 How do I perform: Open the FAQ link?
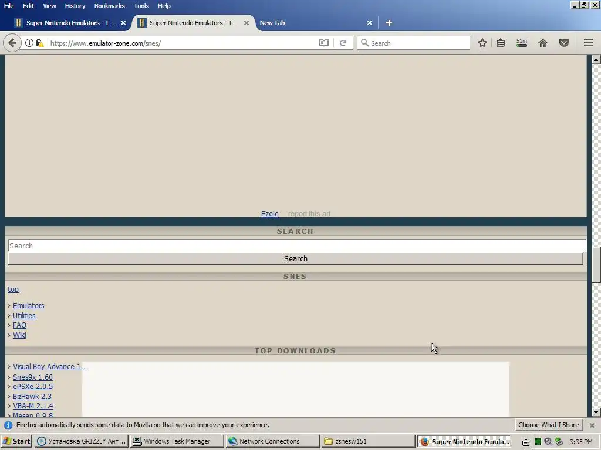[x=19, y=325]
